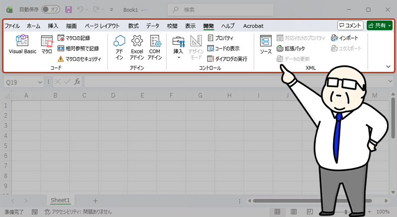Collapse the ribbon with the chevron

[388, 66]
